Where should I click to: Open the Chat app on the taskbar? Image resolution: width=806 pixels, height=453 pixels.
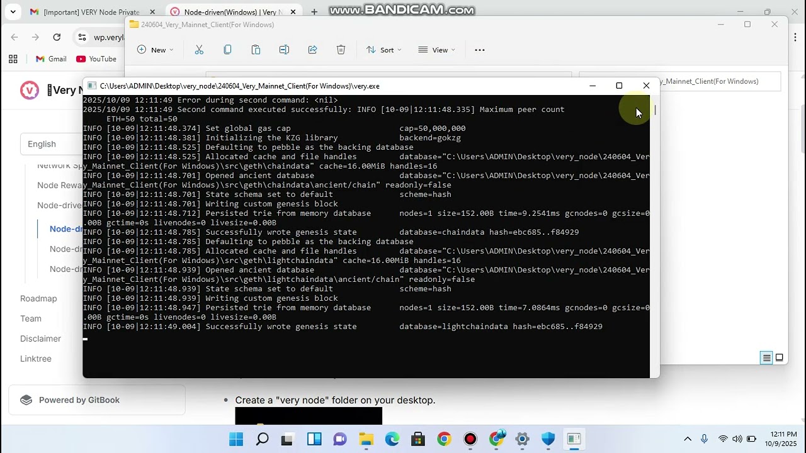click(x=340, y=439)
